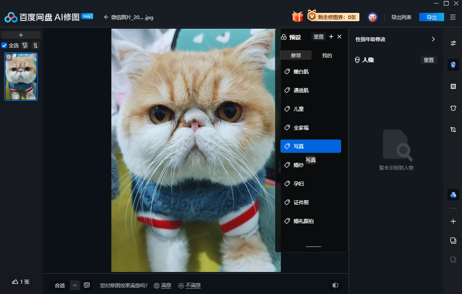Open the hamburger menu at top right

click(x=453, y=17)
